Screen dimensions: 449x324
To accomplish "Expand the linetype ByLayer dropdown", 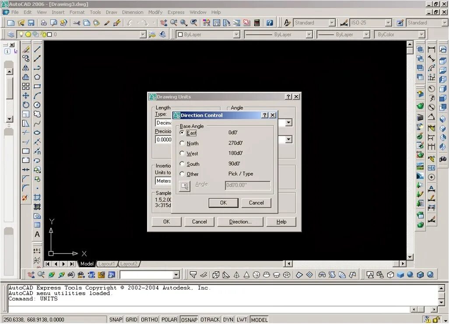I will (309, 35).
